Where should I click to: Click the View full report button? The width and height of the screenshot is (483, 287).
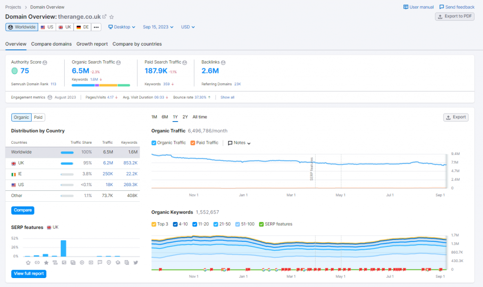pos(29,274)
